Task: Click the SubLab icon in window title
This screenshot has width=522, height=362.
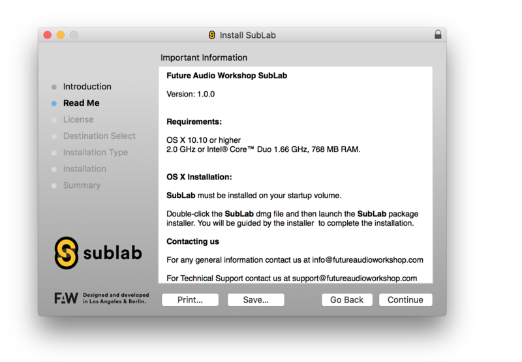Action: point(211,35)
